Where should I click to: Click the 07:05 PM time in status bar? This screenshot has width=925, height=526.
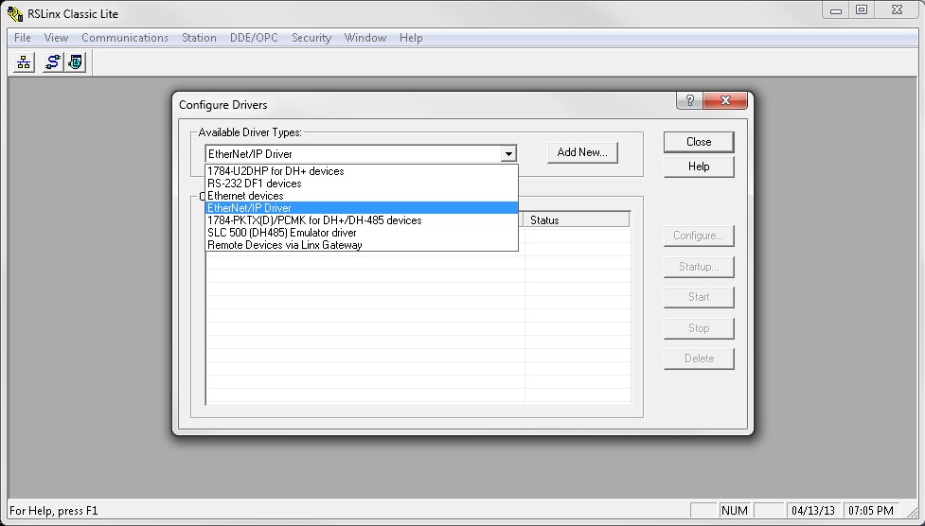coord(871,511)
